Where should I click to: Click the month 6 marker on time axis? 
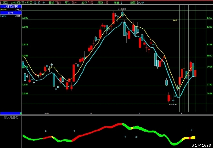(x=139, y=113)
